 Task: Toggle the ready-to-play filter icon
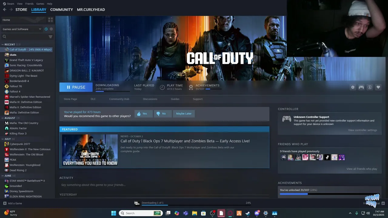click(51, 29)
